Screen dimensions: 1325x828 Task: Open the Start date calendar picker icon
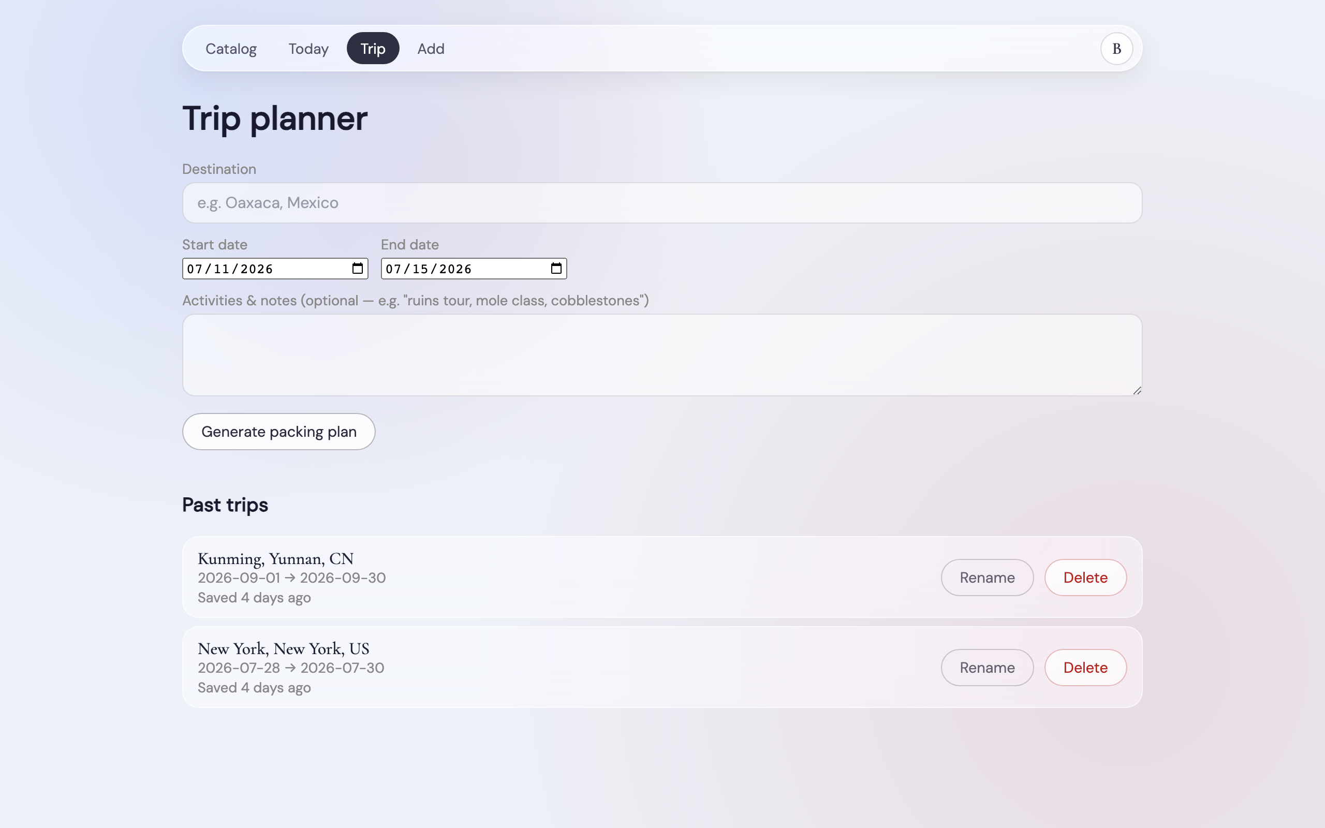tap(358, 269)
